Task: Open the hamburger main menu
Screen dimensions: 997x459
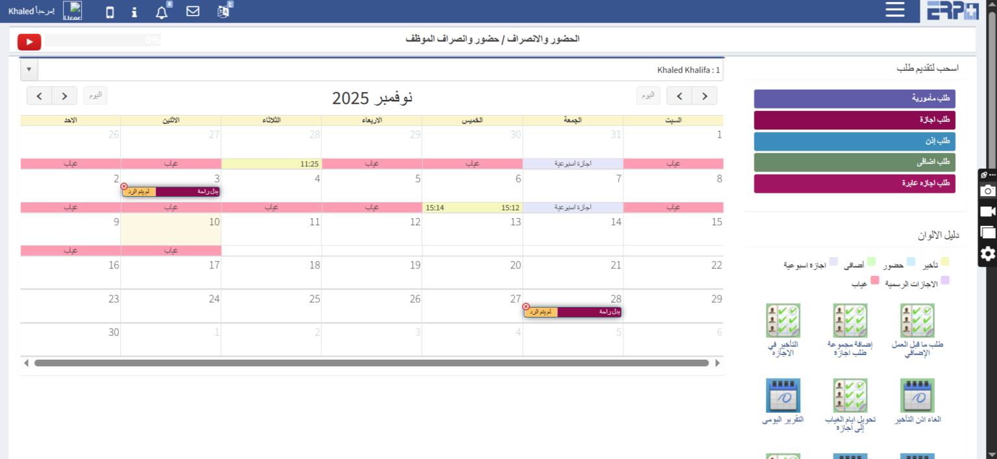Action: click(x=894, y=10)
